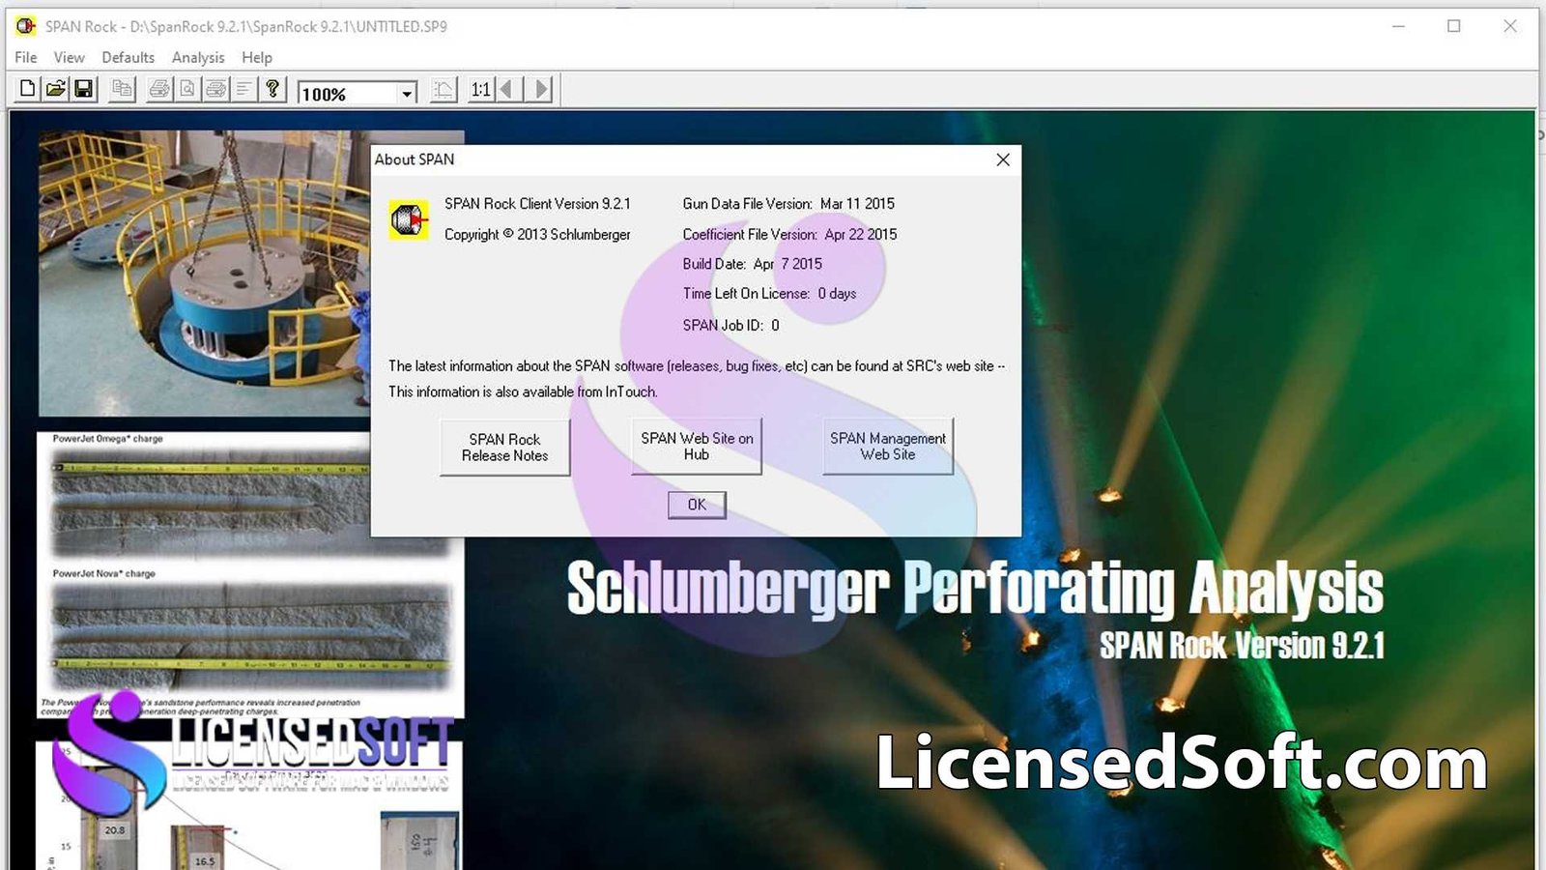Click the previous page left arrow
Image resolution: width=1546 pixels, height=870 pixels.
point(508,90)
